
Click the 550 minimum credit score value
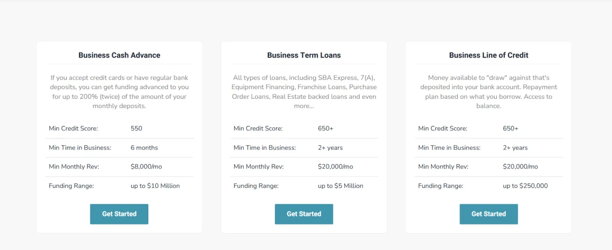[x=136, y=128]
